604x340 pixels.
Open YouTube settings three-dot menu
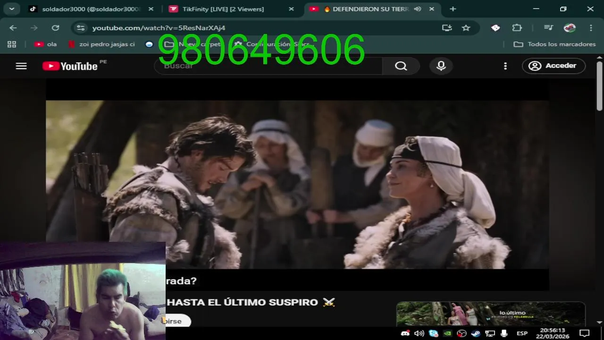pos(505,66)
